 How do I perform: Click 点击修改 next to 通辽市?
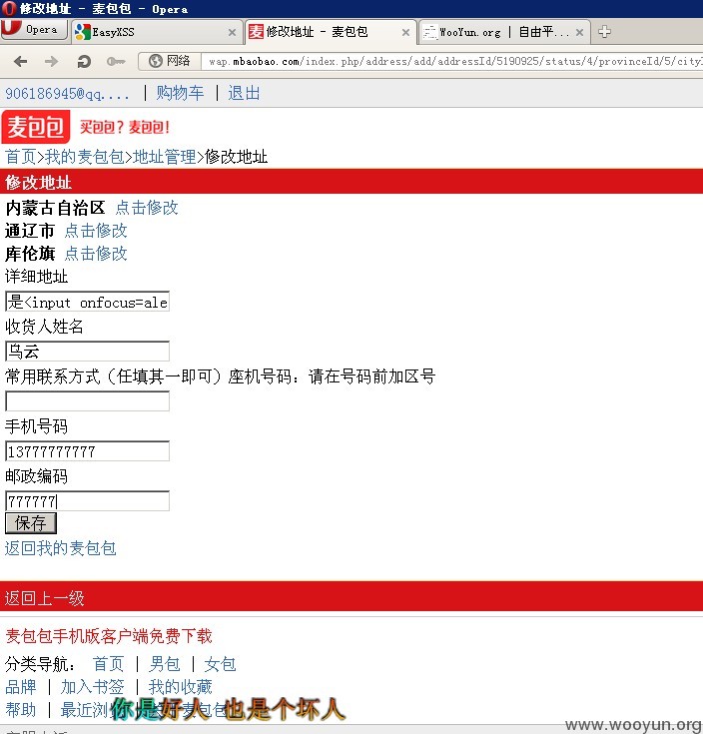(96, 231)
